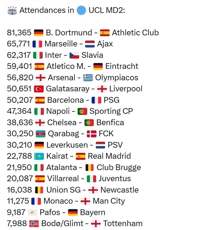
Task: Click the Belgian flag before Club Brugge
Action: pyautogui.click(x=90, y=167)
